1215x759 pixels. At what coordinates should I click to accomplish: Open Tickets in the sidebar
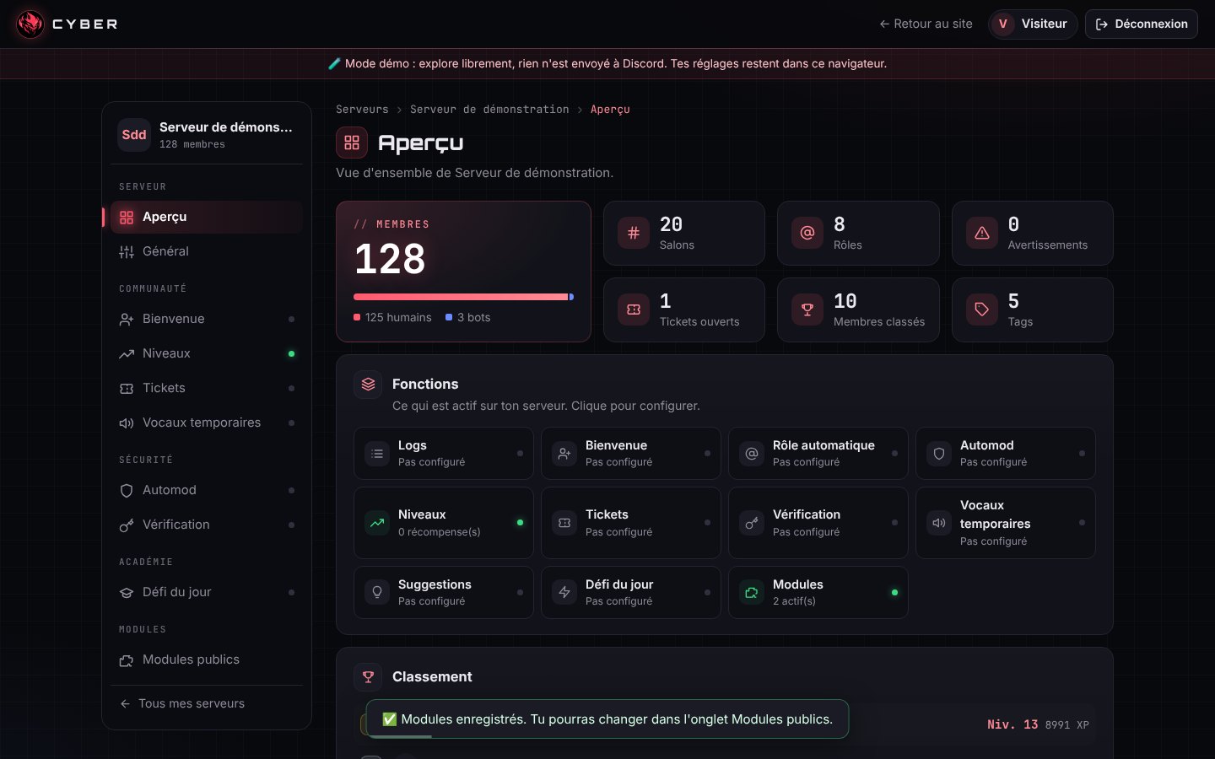(x=207, y=388)
